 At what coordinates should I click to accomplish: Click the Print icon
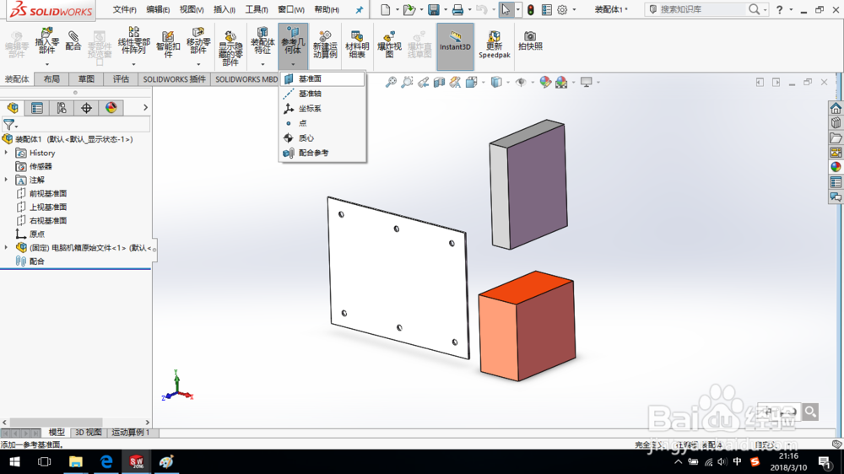(457, 9)
